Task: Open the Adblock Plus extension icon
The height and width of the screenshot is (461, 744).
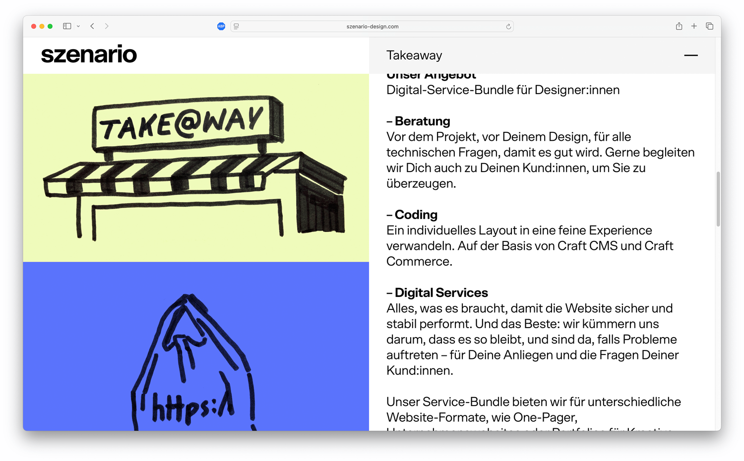Action: click(x=221, y=26)
